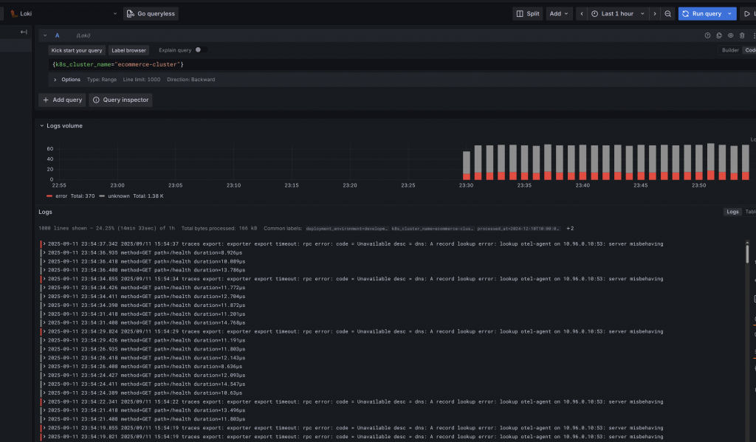Duplicate query A with the copy icon

719,35
